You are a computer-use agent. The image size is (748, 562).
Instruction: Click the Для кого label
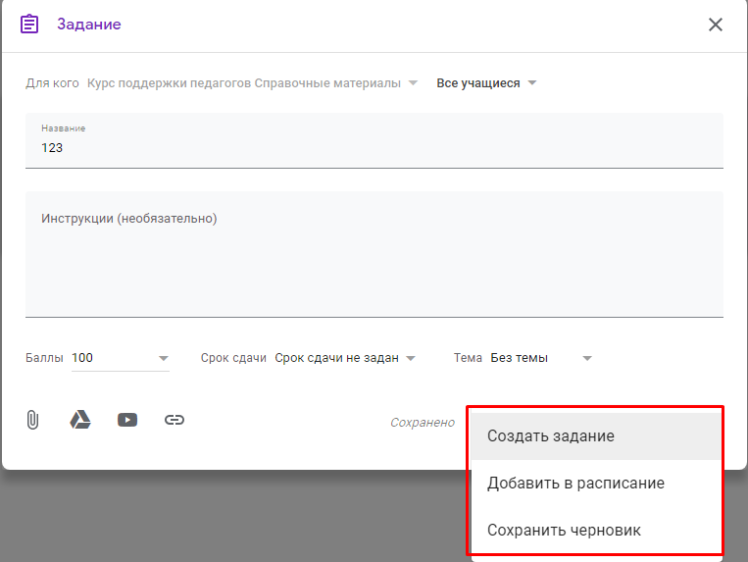52,83
